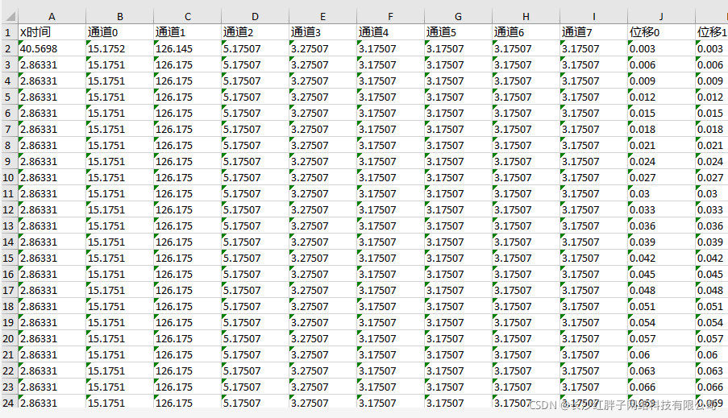The image size is (728, 418).
Task: Select the 0.003 cell in column J
Action: [x=662, y=48]
